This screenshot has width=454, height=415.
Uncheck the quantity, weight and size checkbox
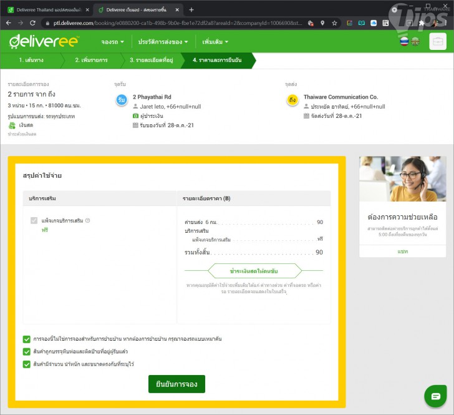(27, 364)
